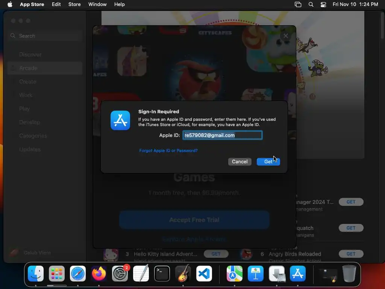
Task: Open the Downloads stack in the dock
Action: 277,274
